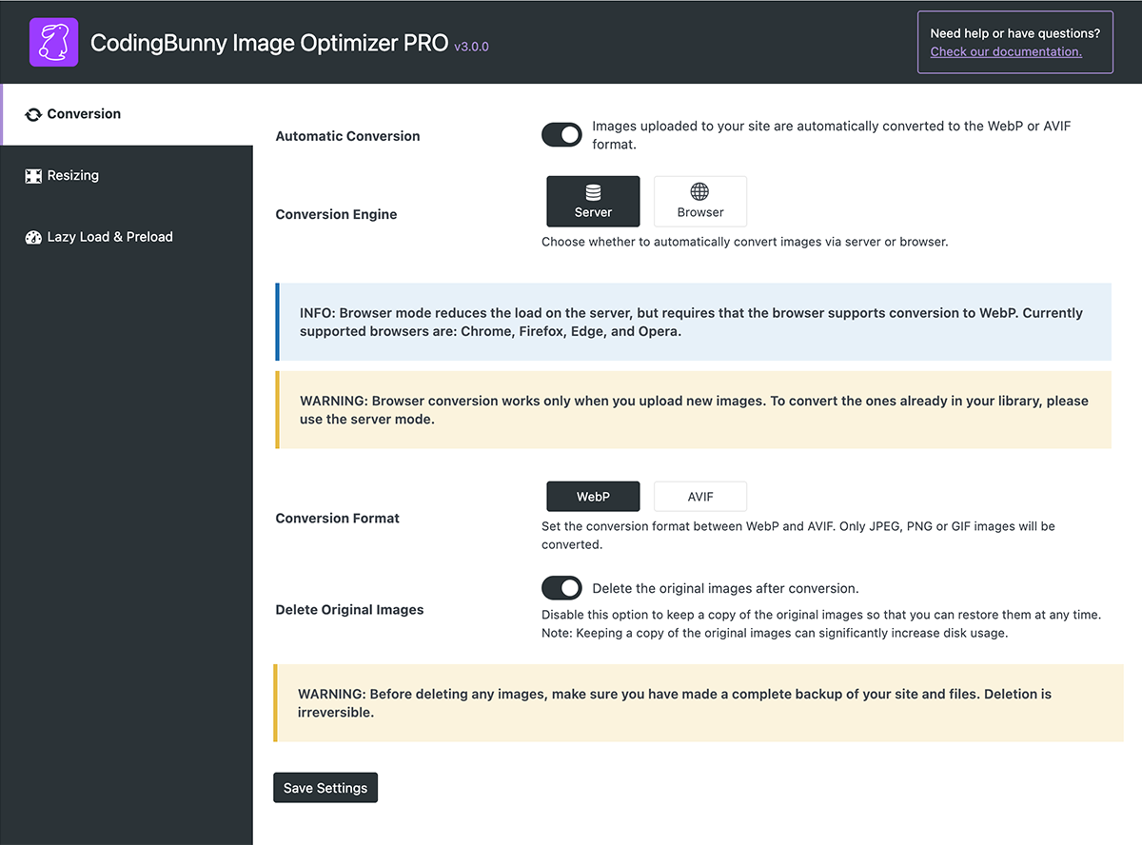Switch to the Resizing tab
The height and width of the screenshot is (845, 1142).
tap(73, 176)
